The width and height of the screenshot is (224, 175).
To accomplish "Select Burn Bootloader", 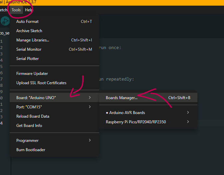I will pyautogui.click(x=31, y=150).
